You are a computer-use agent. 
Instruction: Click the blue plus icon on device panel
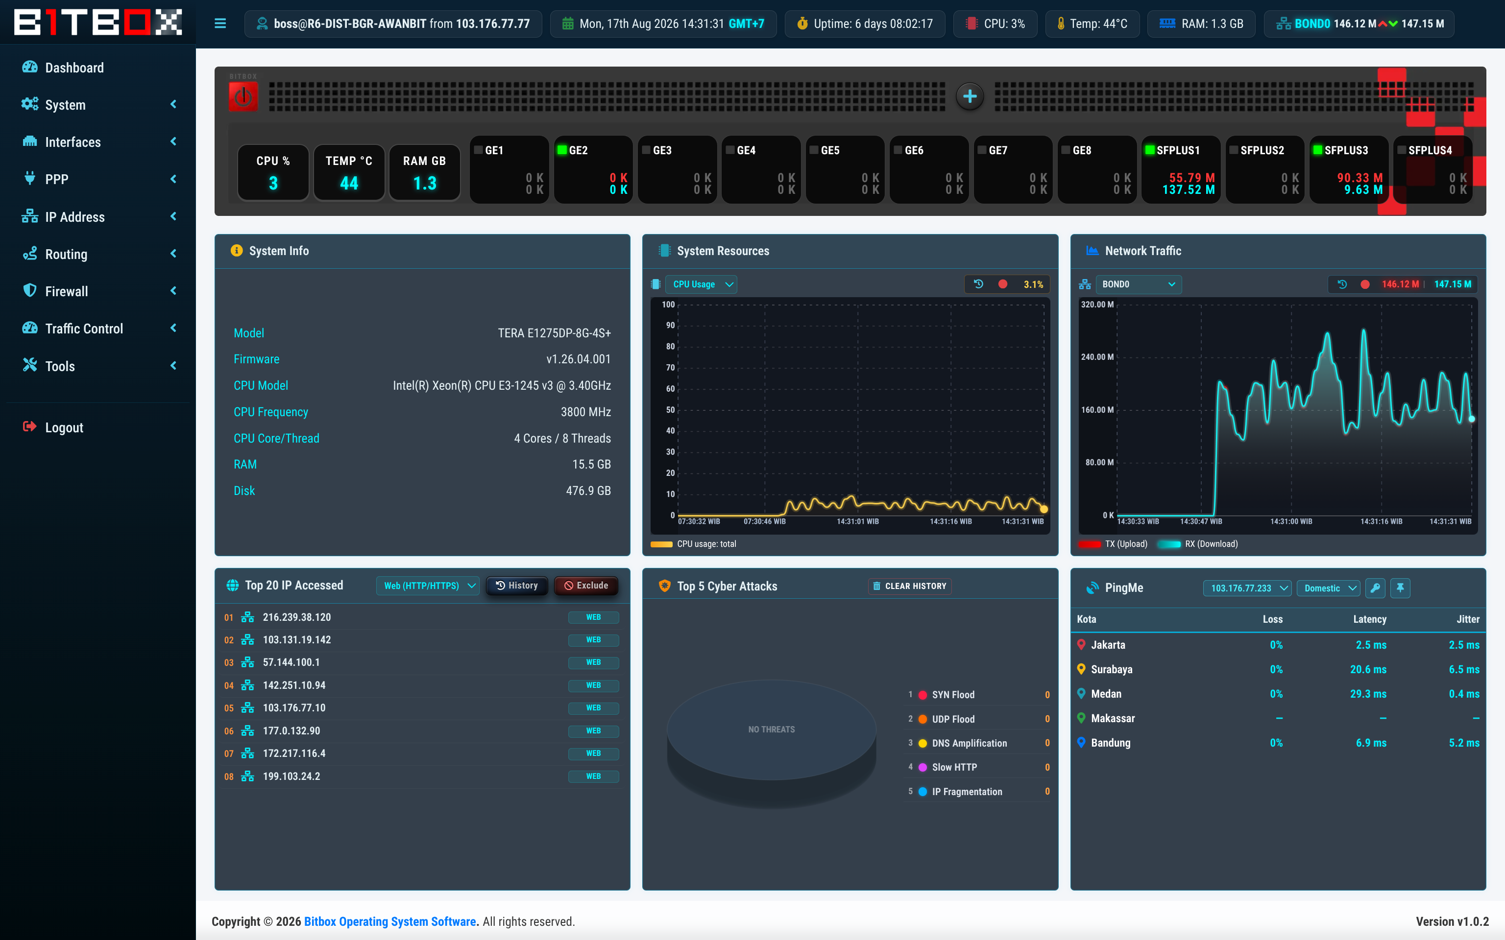970,96
